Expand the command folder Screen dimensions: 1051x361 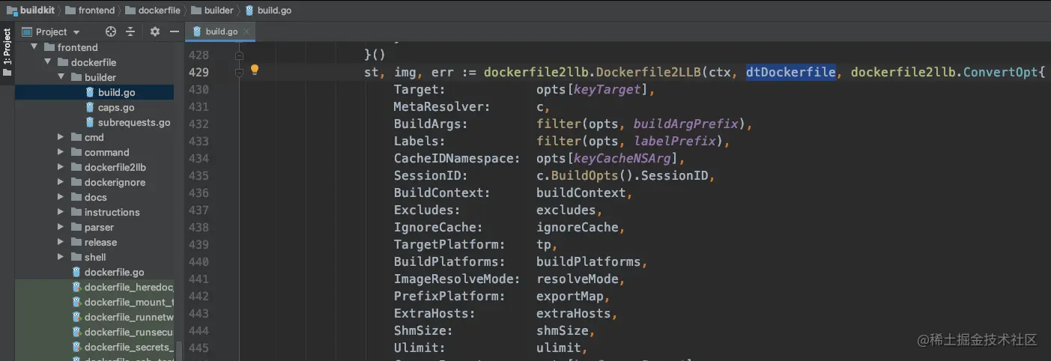[61, 152]
